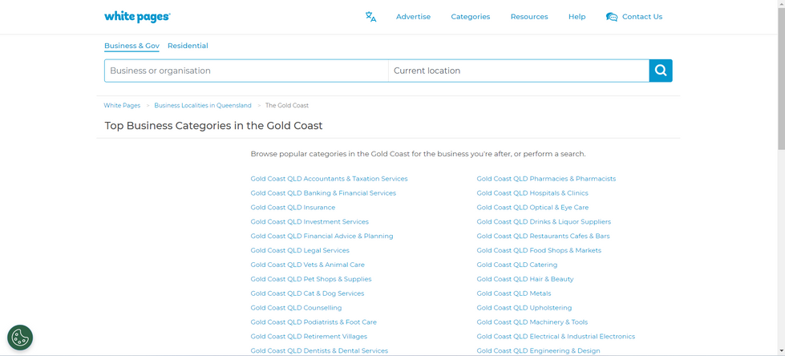The image size is (785, 356).
Task: Open Gold Coast QLD Banking & Financial Services
Action: [x=323, y=193]
